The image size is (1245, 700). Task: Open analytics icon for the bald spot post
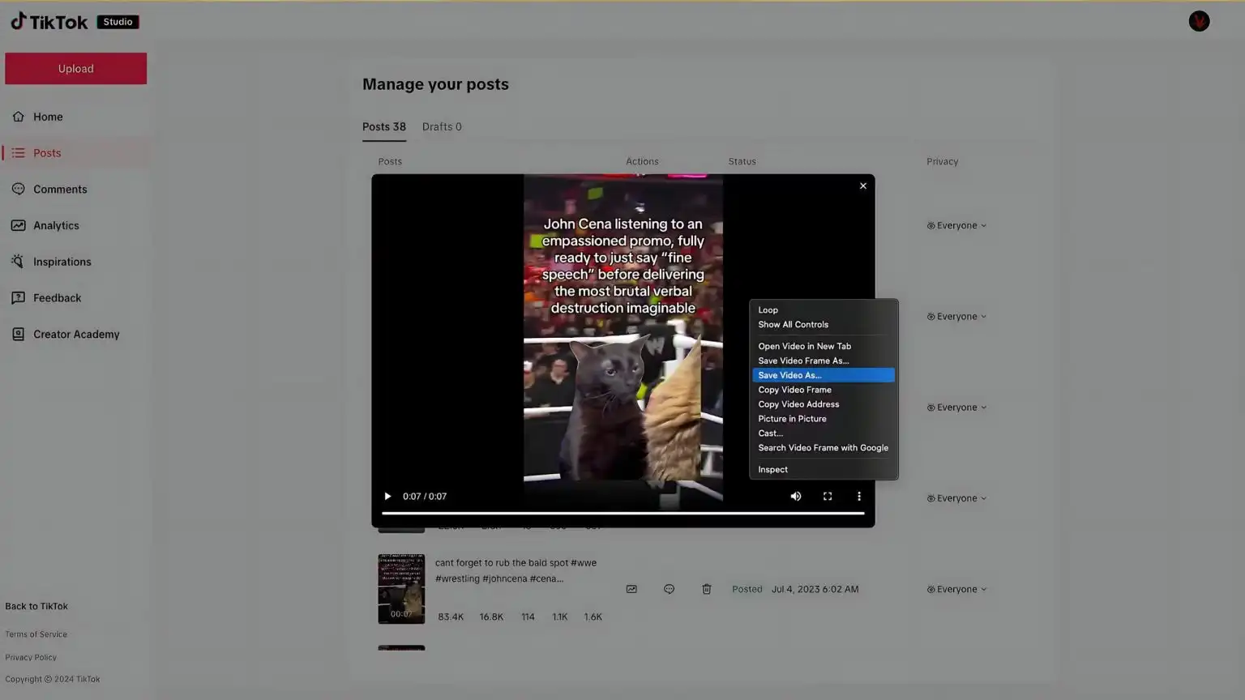[x=631, y=589]
